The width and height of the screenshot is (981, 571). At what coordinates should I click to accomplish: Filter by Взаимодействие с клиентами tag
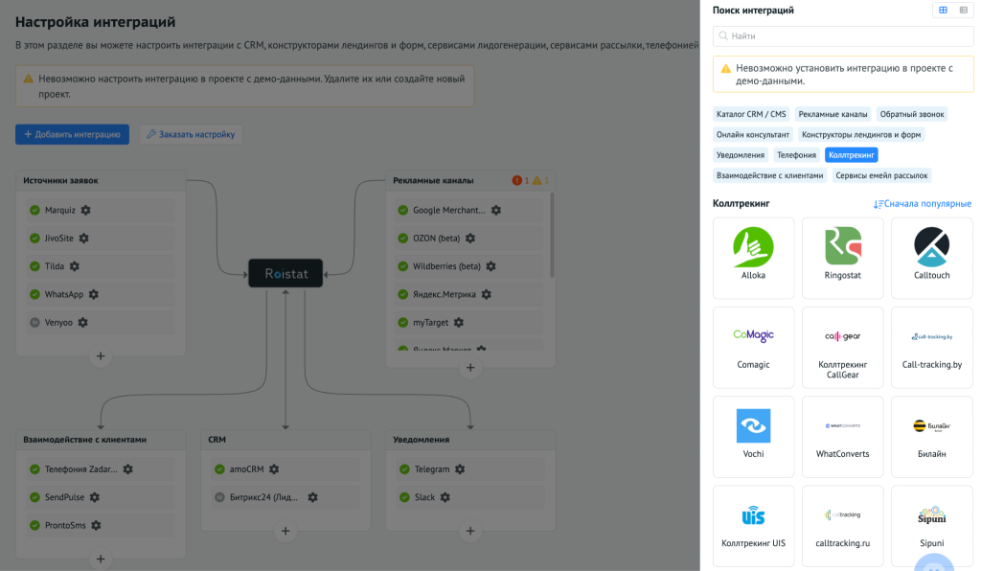pos(769,175)
